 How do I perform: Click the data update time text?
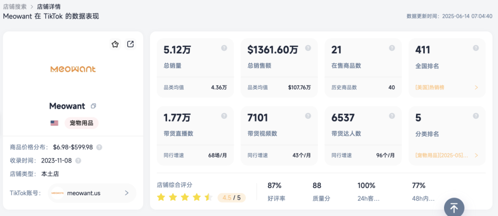450,16
